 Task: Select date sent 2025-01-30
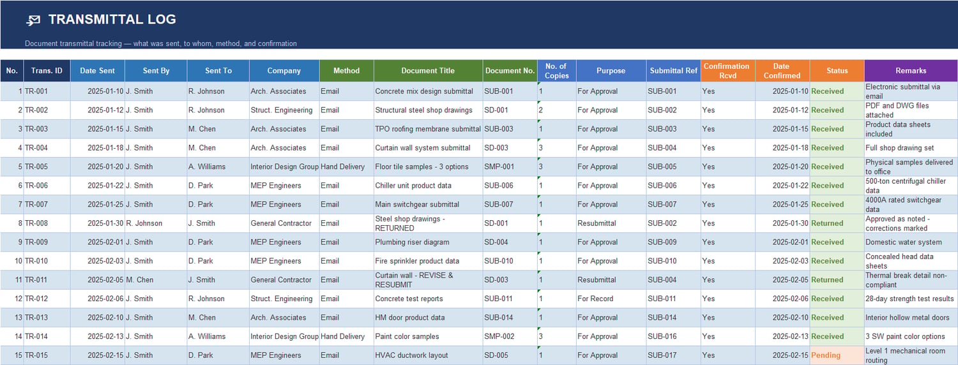tap(98, 223)
